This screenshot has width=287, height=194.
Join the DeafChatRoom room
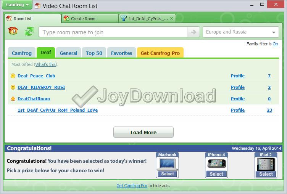click(34, 99)
